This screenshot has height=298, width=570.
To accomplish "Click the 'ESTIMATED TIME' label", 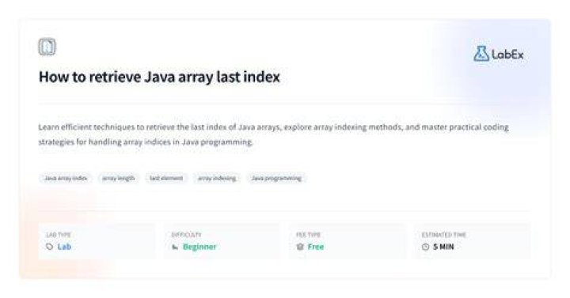I will [x=444, y=235].
